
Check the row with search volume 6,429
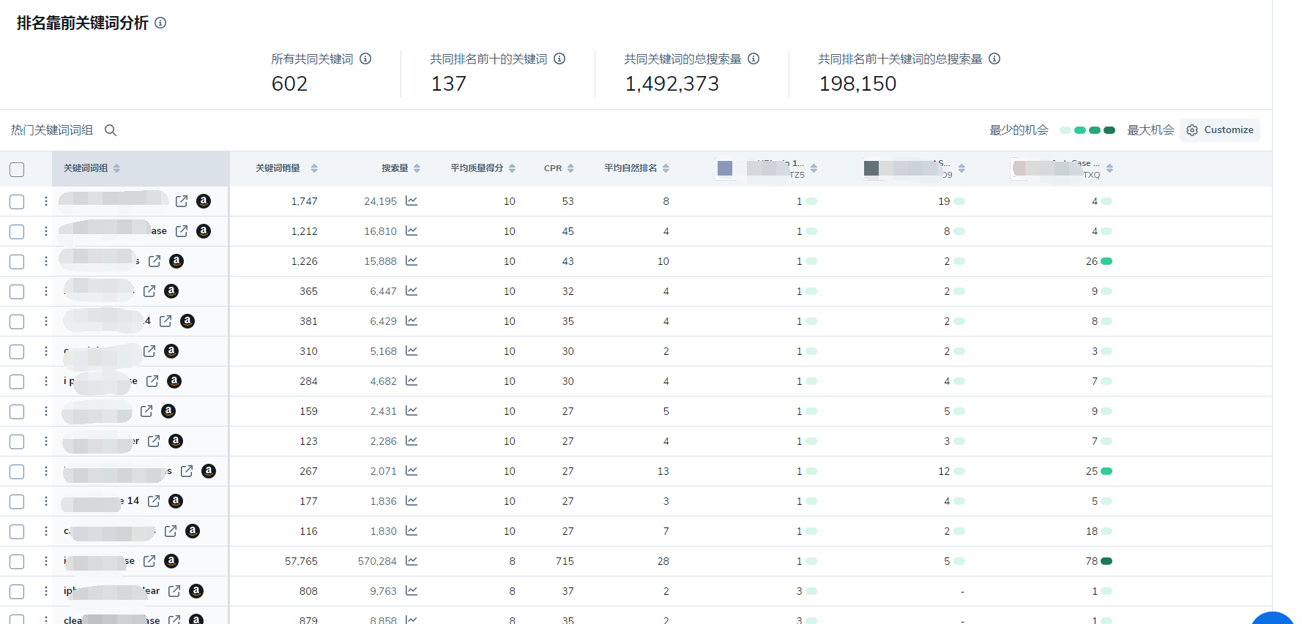(17, 322)
